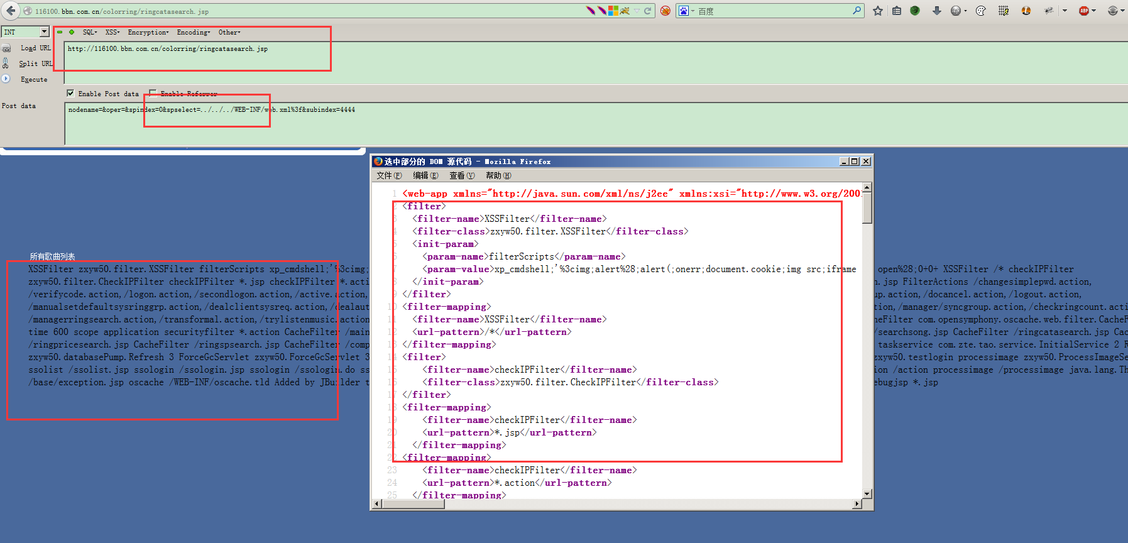This screenshot has width=1128, height=543.
Task: Click inside the Post data text area
Action: coord(596,123)
